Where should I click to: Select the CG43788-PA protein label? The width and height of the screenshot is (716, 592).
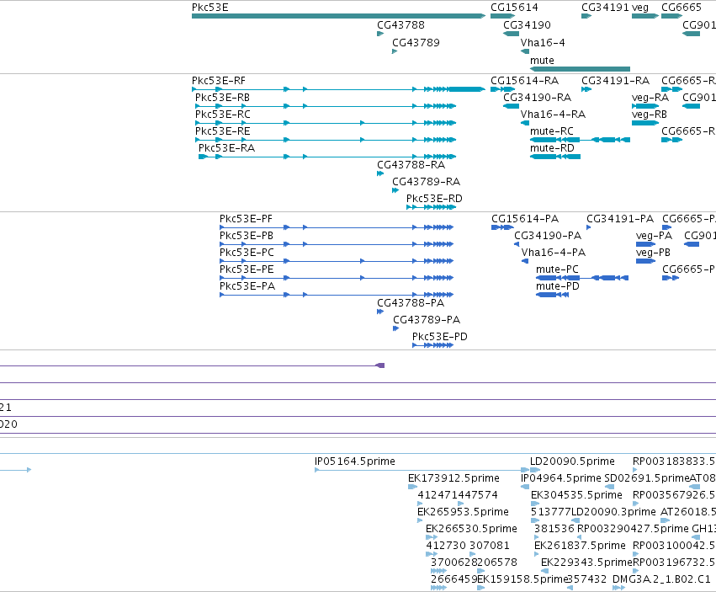411,303
